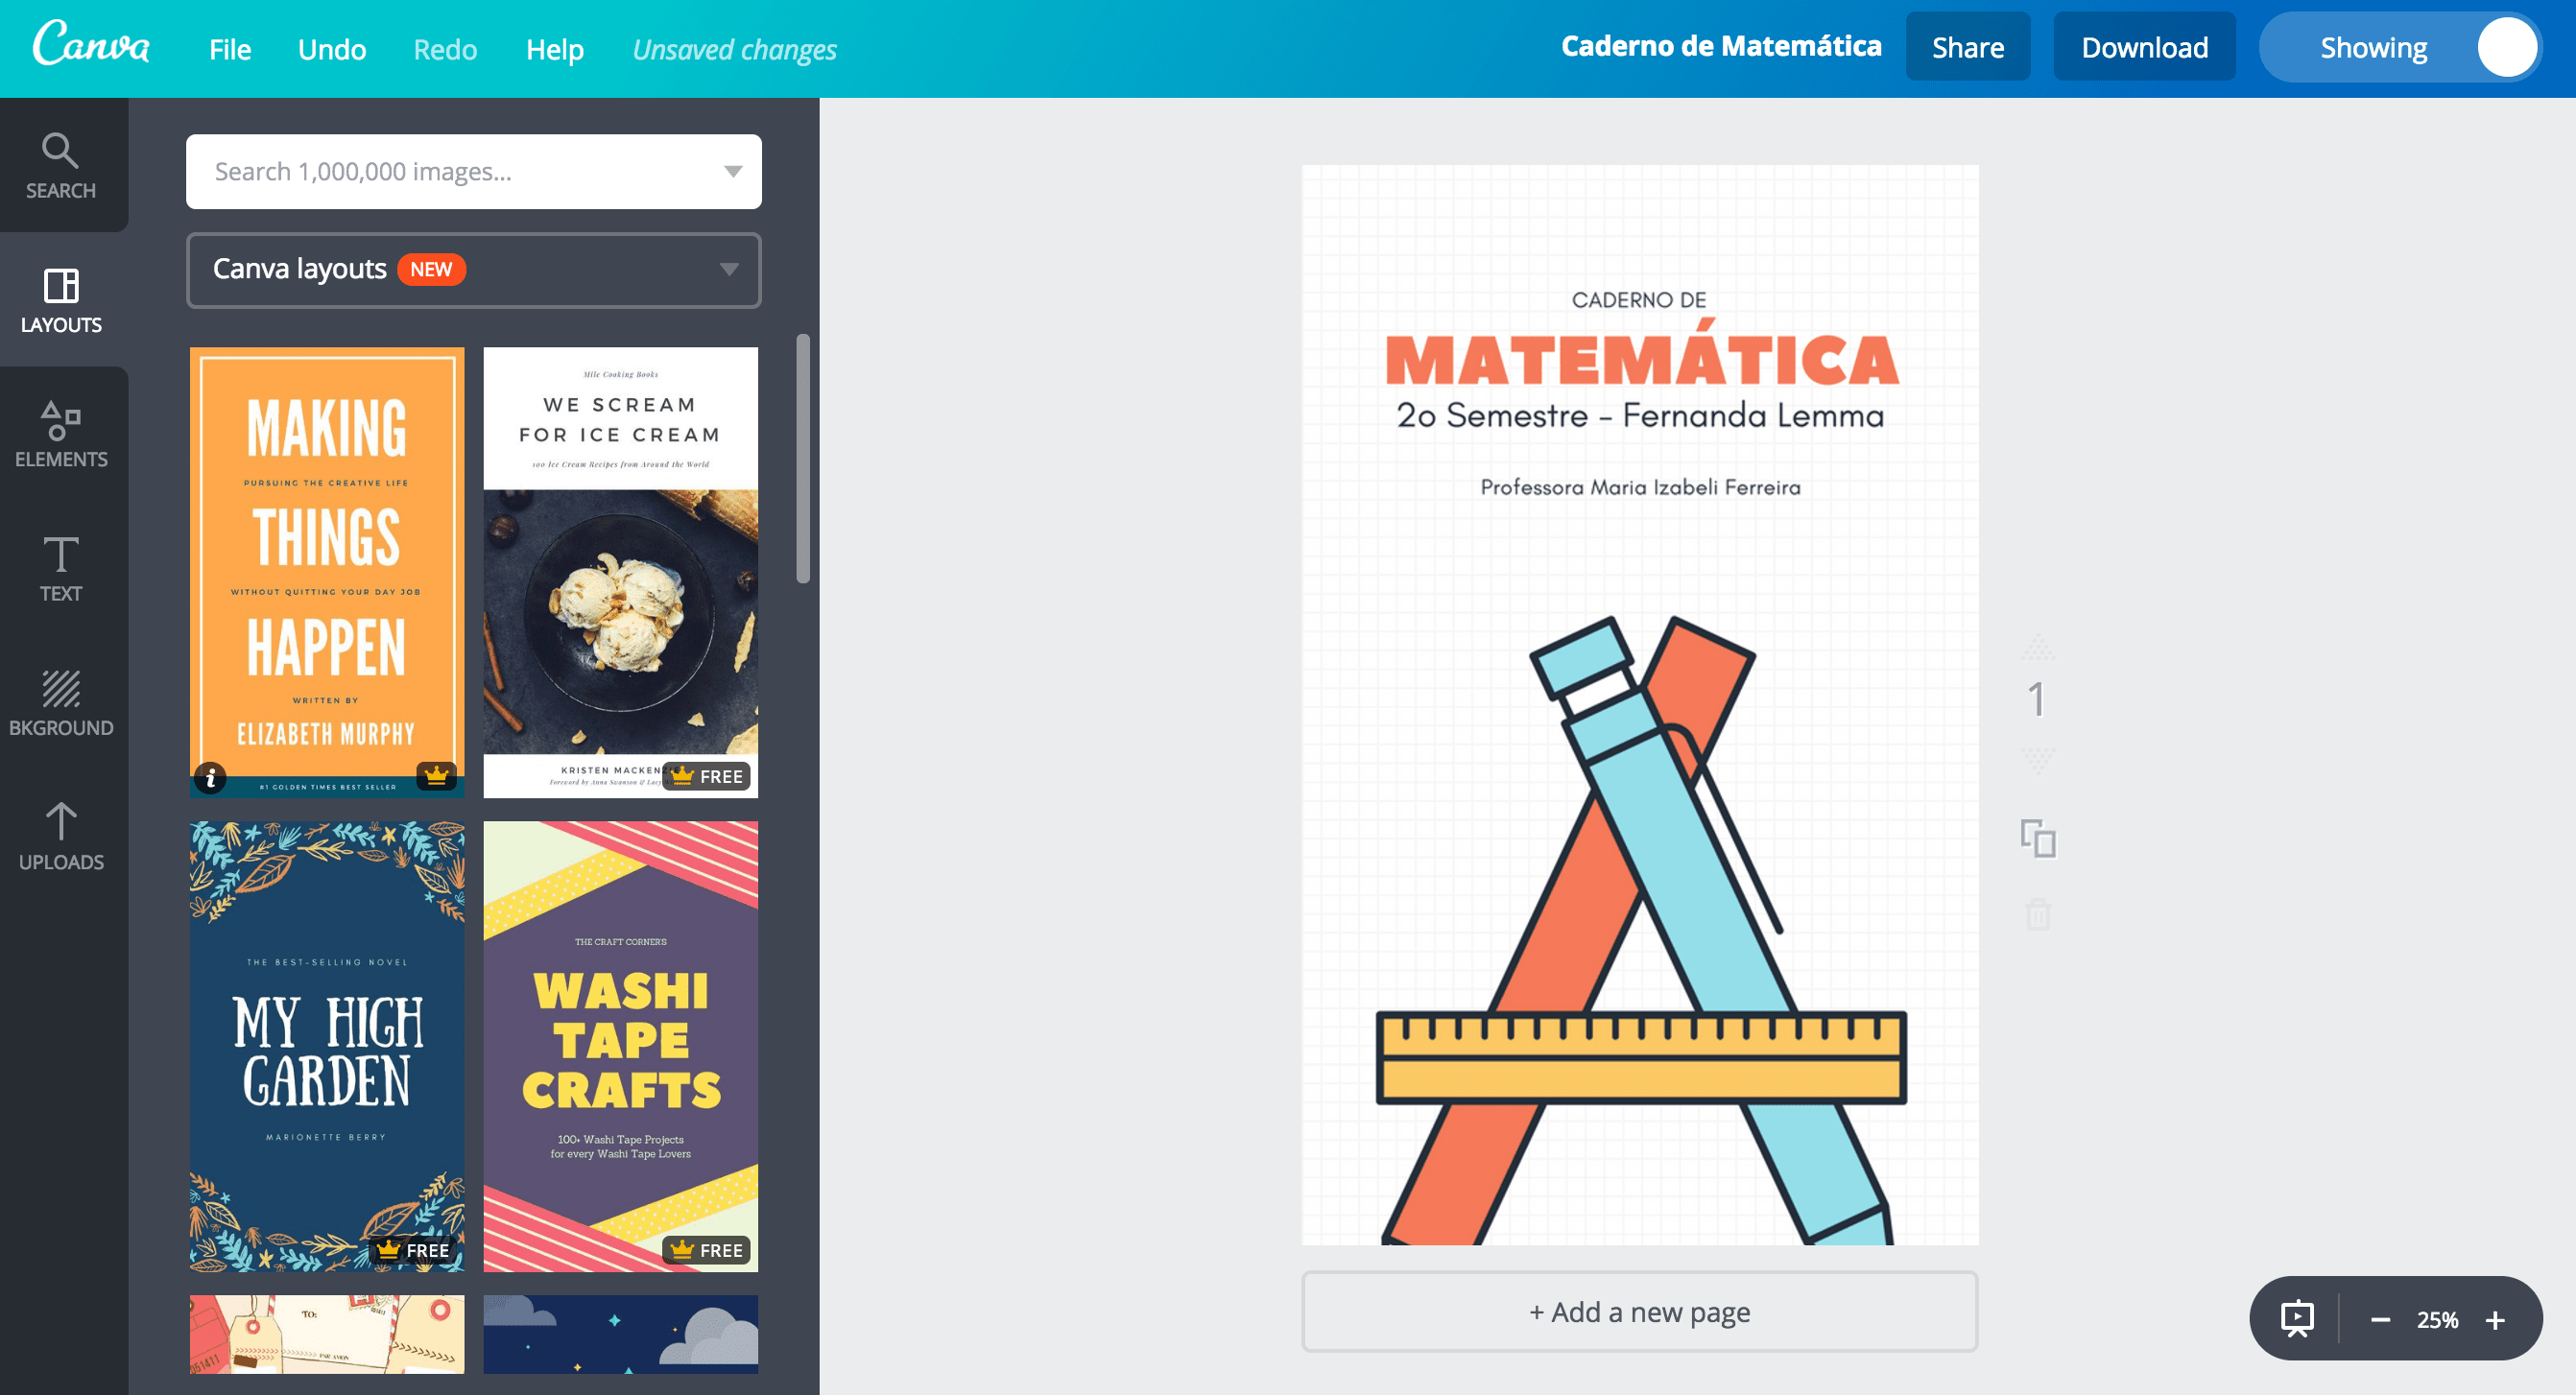Open the Text sidebar panel
This screenshot has width=2576, height=1395.
coord(61,568)
